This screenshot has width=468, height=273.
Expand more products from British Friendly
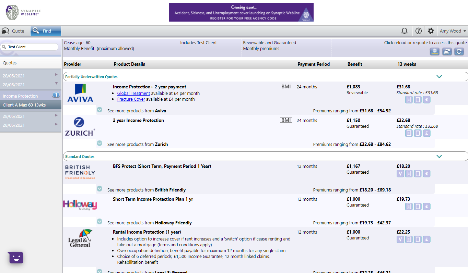pyautogui.click(x=100, y=189)
